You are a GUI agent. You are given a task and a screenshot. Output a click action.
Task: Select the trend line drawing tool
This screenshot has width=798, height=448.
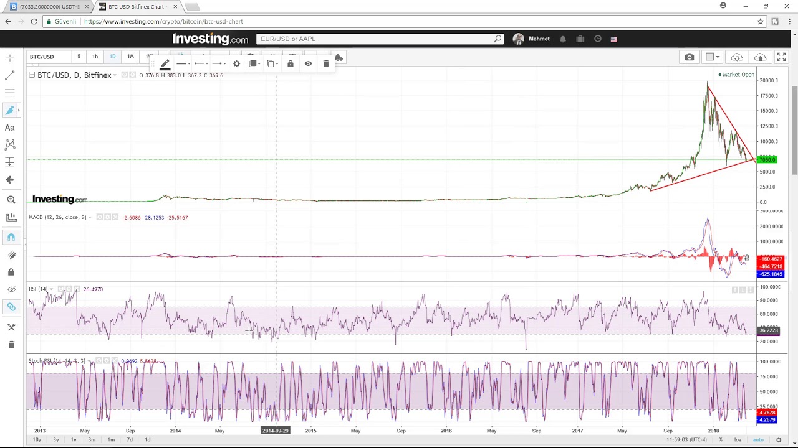click(10, 75)
